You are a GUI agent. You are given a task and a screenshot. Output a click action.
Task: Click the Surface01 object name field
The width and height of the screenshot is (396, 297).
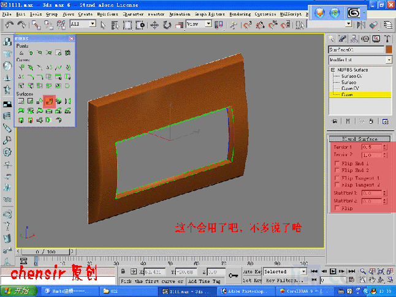(356, 50)
